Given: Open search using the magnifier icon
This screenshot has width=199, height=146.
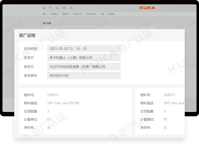Looking at the screenshot, I should [x=51, y=8].
